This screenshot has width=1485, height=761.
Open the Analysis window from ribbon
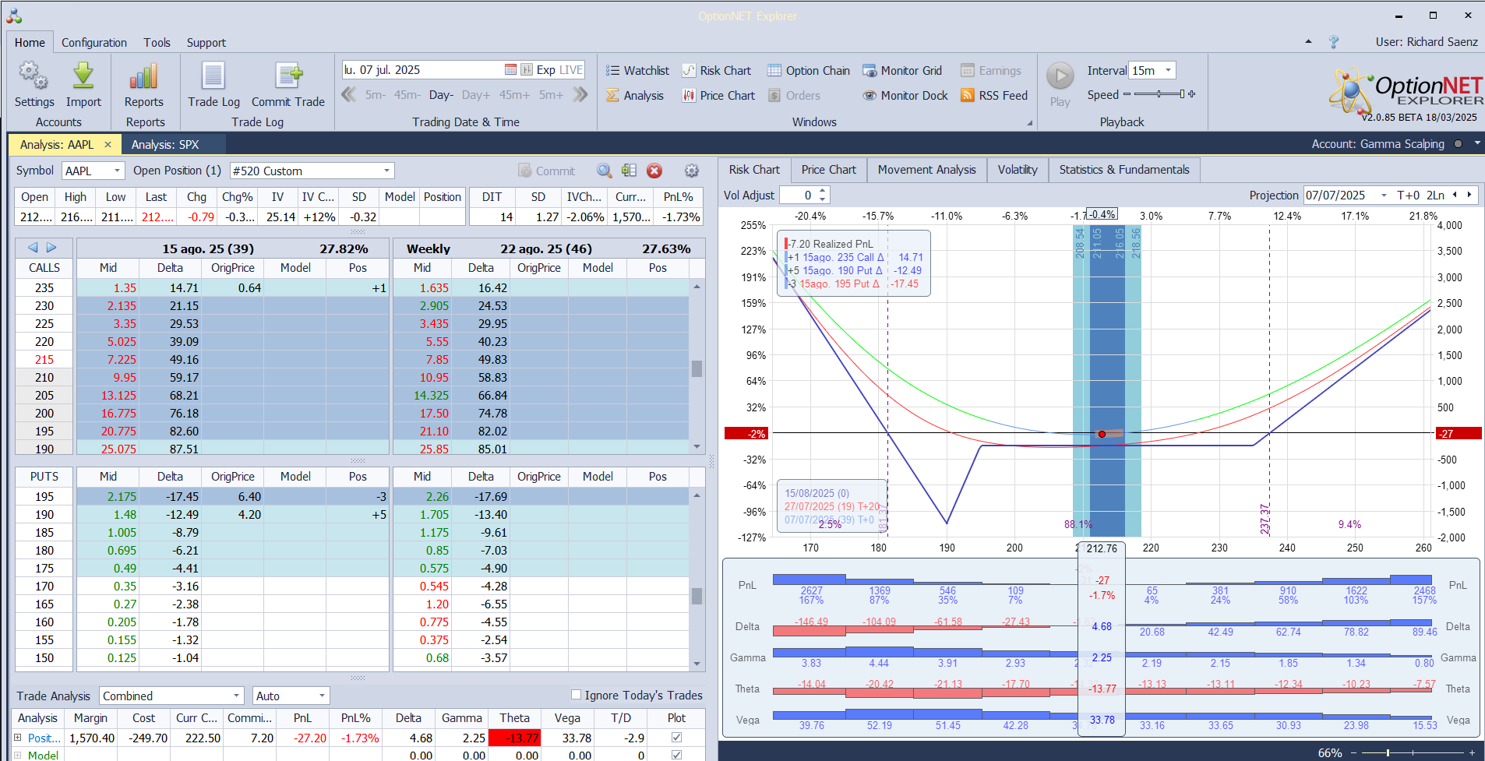click(x=635, y=95)
